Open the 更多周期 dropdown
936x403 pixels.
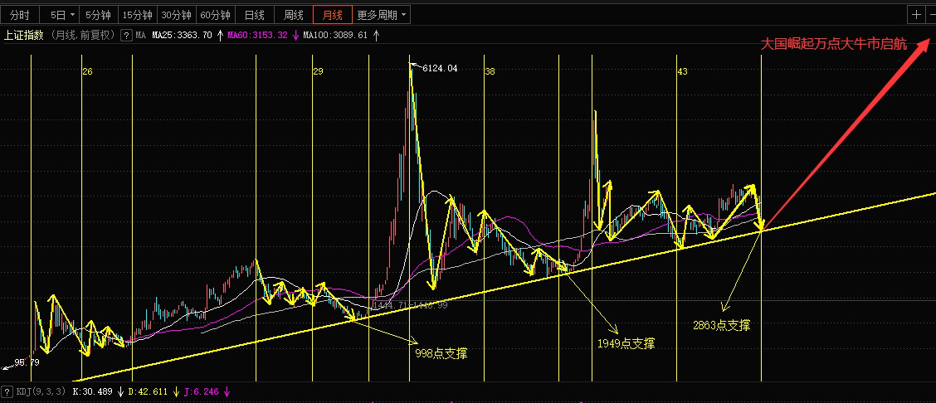point(382,14)
